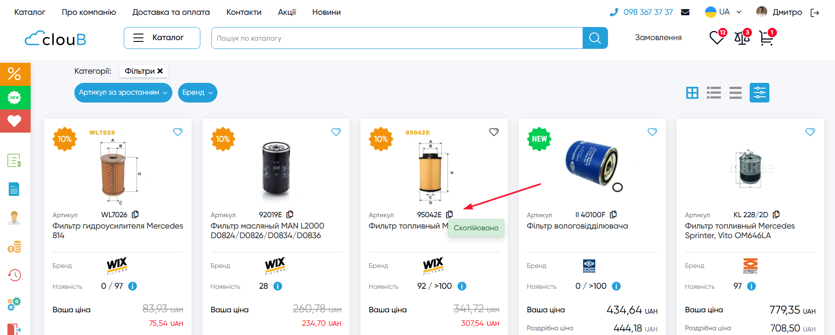
Task: Click the logout icon next to Дмитро
Action: click(814, 13)
